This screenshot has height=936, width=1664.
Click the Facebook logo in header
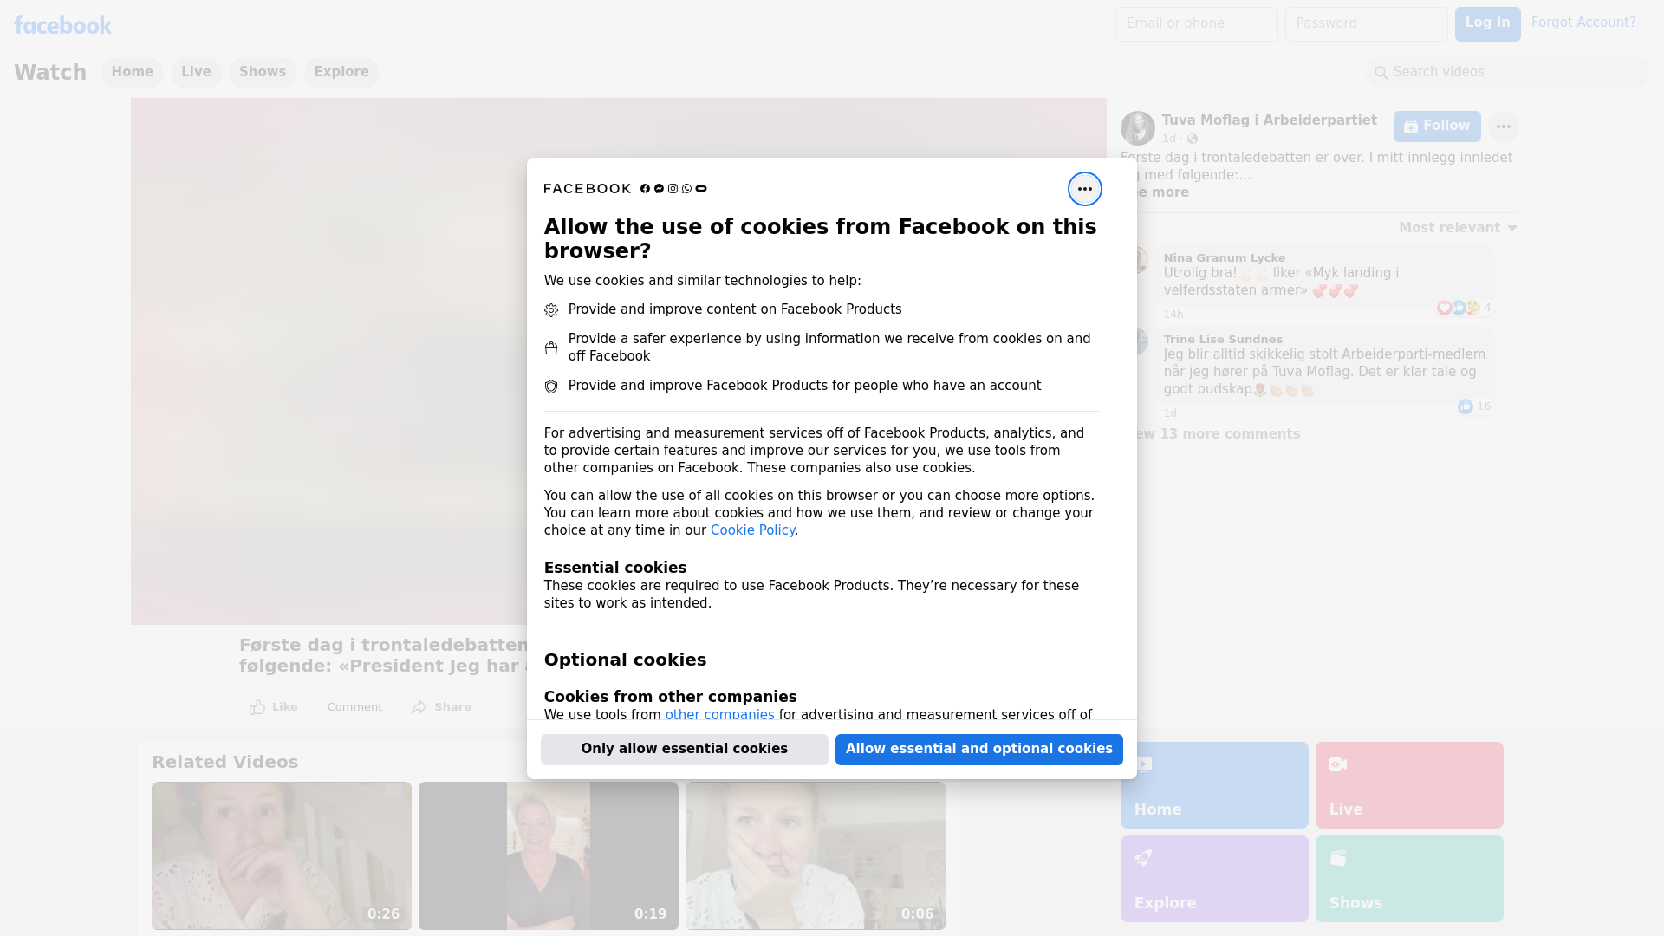pyautogui.click(x=62, y=25)
